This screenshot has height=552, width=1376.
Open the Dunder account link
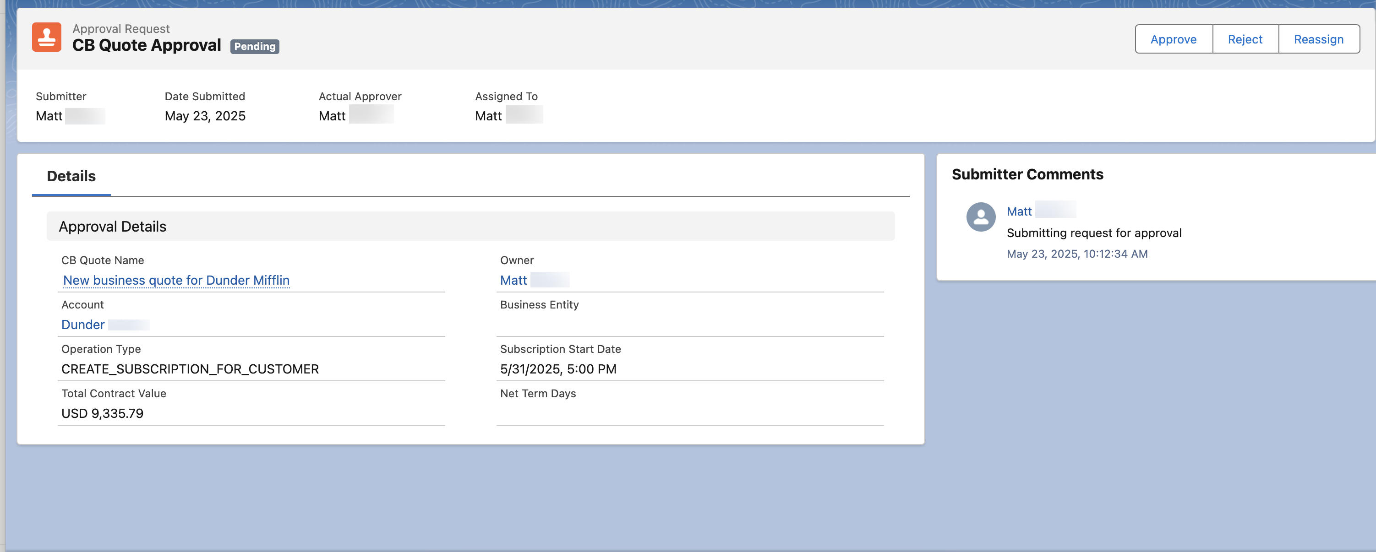coord(83,324)
